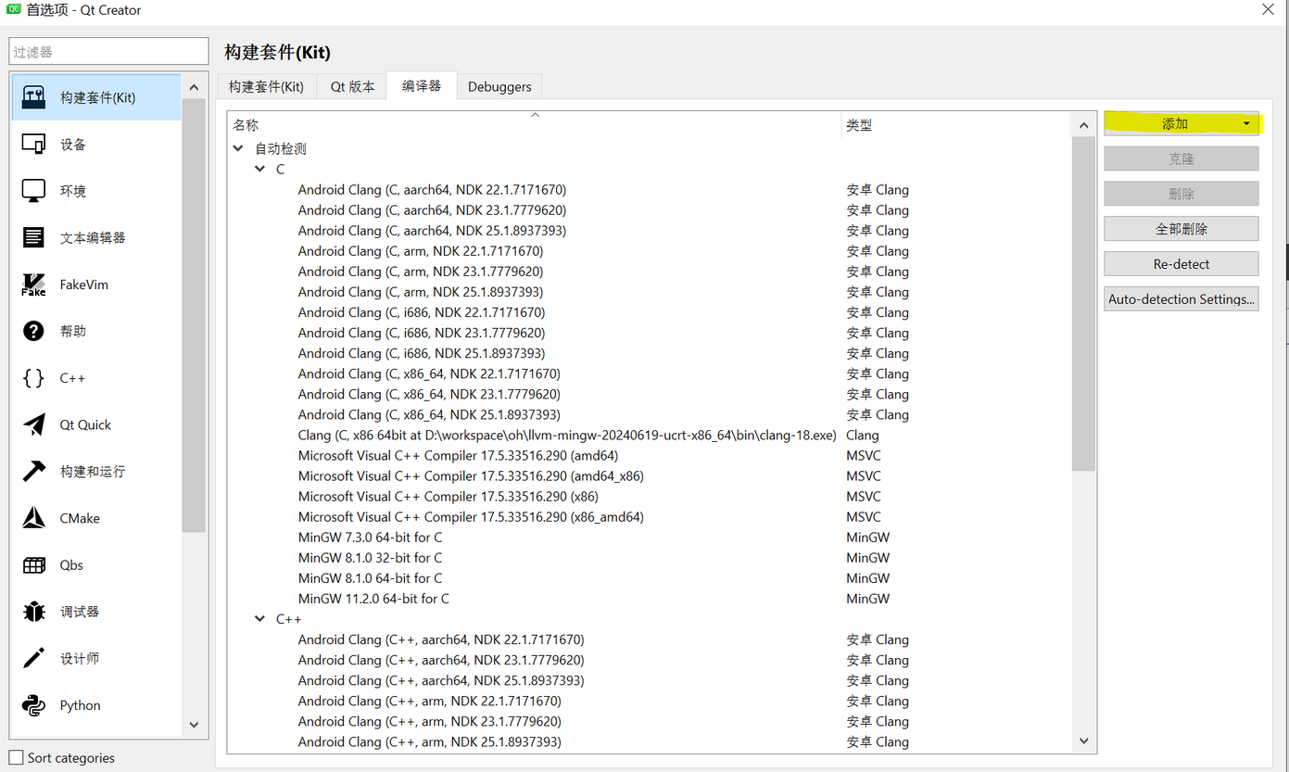Collapse the 自动检测 tree node
Image resolution: width=1289 pixels, height=772 pixels.
click(238, 148)
